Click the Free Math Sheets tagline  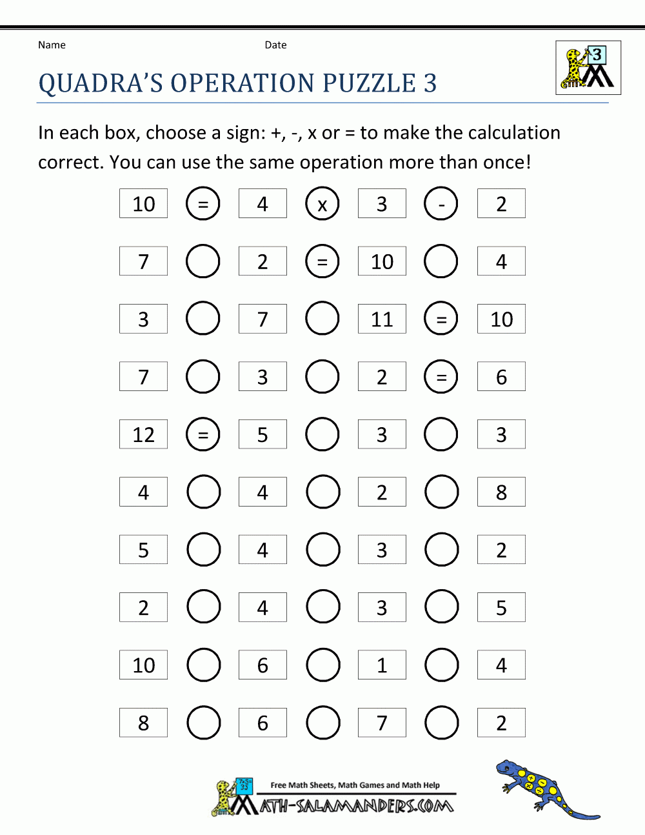[355, 785]
